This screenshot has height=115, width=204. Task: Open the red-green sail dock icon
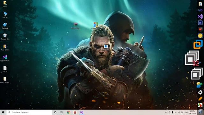pos(200,105)
